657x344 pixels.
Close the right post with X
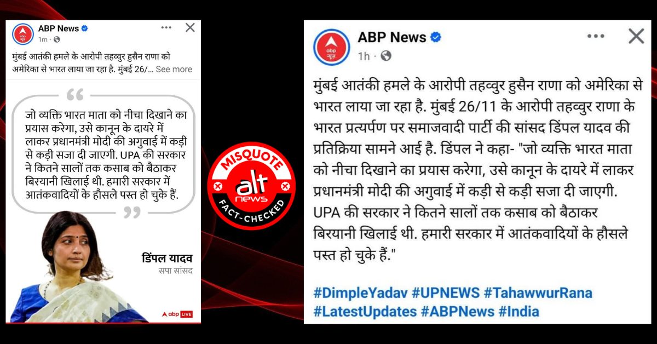click(x=636, y=36)
